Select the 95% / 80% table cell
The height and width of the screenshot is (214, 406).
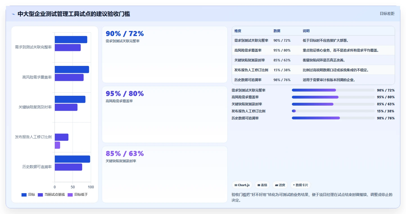pos(282,50)
